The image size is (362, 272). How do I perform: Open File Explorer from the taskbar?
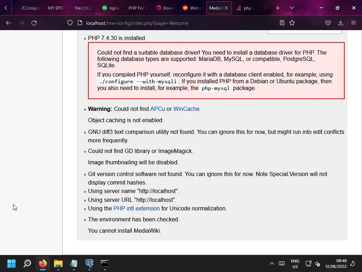[x=58, y=263]
